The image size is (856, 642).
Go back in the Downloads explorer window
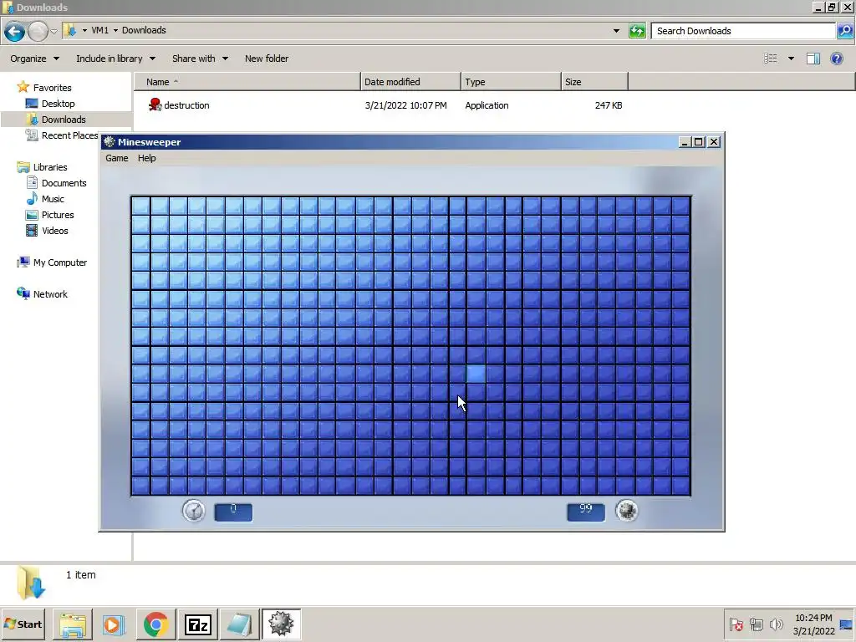coord(15,31)
